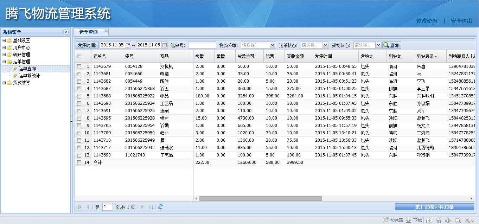Click the speaker volume icon in status bar

tap(448, 220)
